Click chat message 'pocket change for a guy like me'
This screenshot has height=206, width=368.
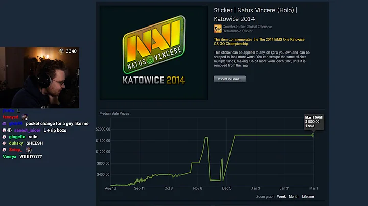click(57, 123)
